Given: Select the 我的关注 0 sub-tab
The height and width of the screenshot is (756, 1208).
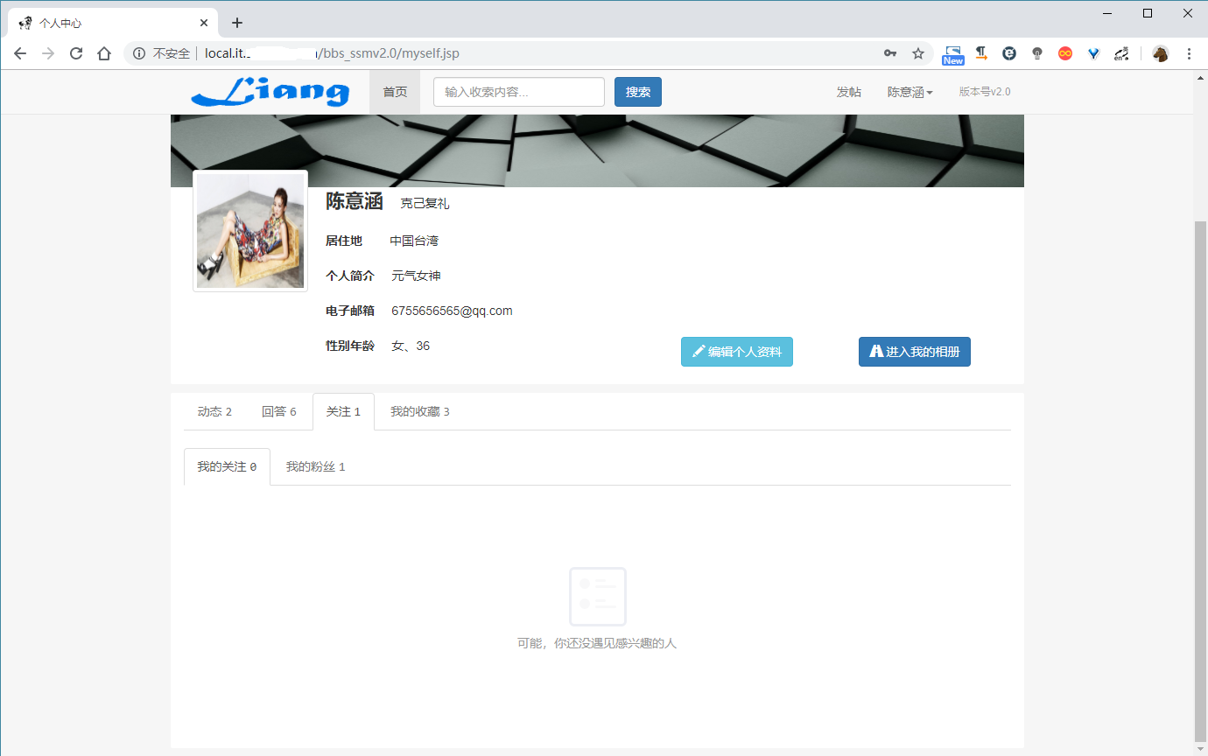Looking at the screenshot, I should (x=227, y=466).
